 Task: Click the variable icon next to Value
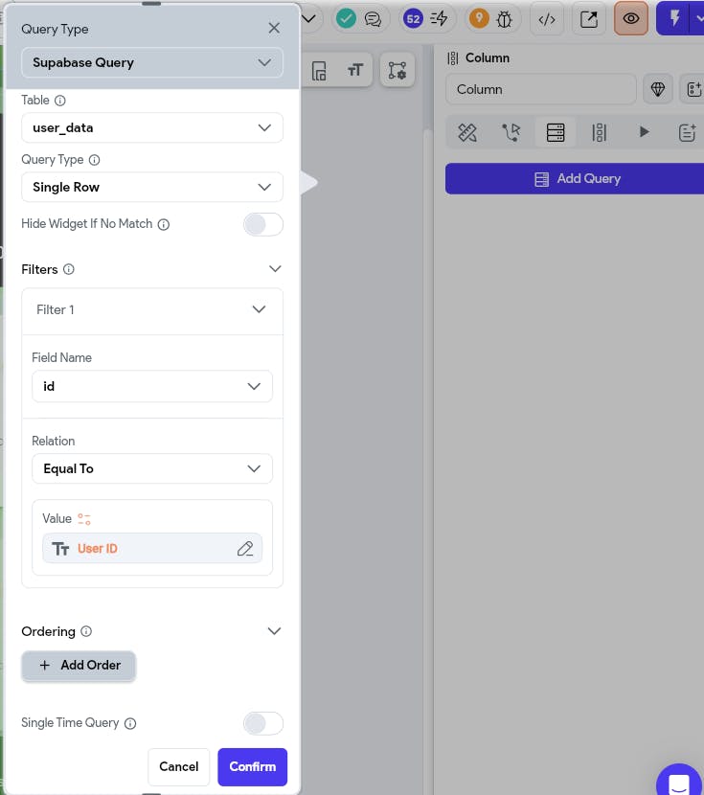tap(84, 519)
